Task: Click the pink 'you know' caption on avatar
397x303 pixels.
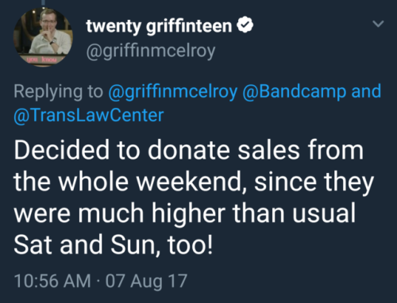Action: [x=41, y=59]
